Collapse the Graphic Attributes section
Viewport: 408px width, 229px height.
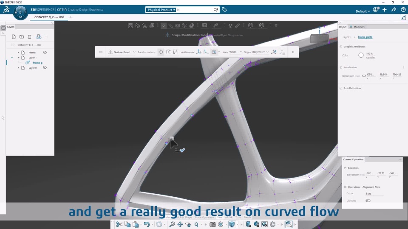341,47
